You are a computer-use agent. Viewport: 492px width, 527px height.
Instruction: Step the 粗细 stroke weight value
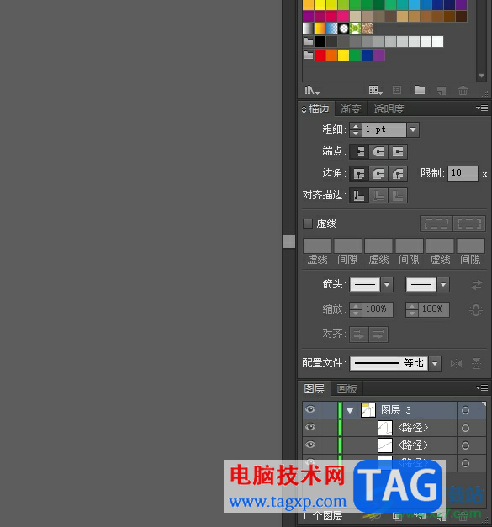tap(356, 129)
